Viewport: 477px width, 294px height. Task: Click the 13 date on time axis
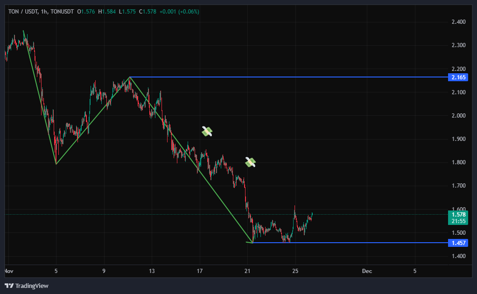click(x=152, y=271)
